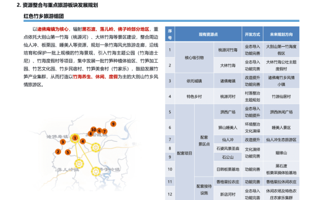Image resolution: width=317 pixels, height=200 pixels.
Task: Click table cell 桃源河竹海
Action: point(227,49)
